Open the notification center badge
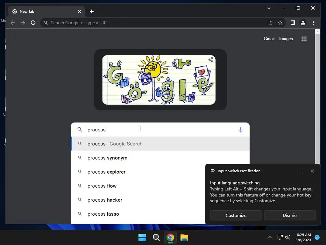 click(x=317, y=237)
